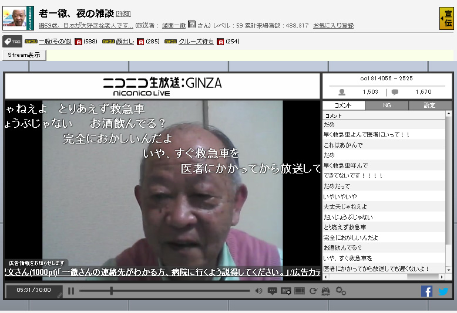Open 百 dictionary icon beside クルーズ待ち
Viewport: 457px width, 313px height.
coord(221,42)
